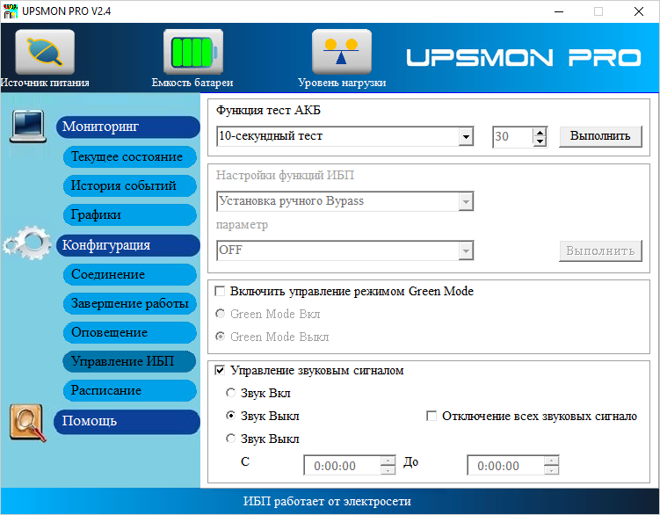Screen dimensions: 660x515
Task: Click the laptop monitoring icon
Action: (28, 126)
